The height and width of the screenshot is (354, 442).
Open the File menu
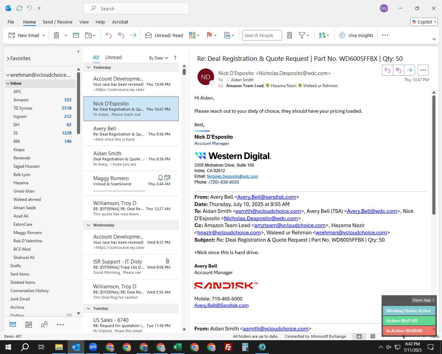click(x=11, y=22)
